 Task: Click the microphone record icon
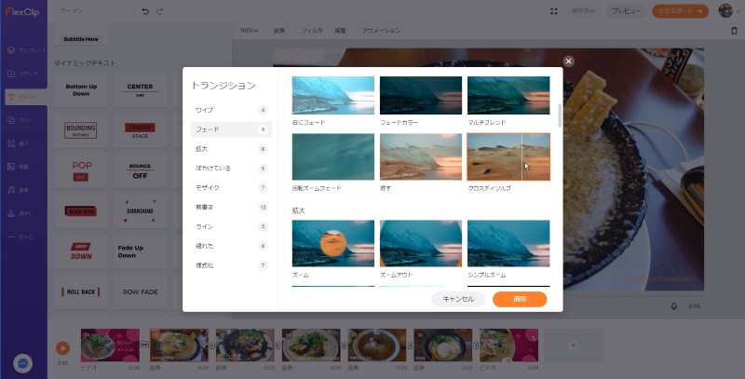[x=673, y=306]
